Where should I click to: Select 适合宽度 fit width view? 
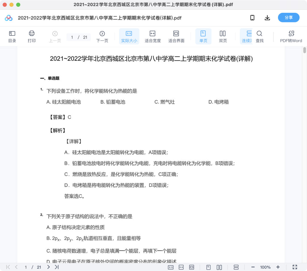coord(153,36)
